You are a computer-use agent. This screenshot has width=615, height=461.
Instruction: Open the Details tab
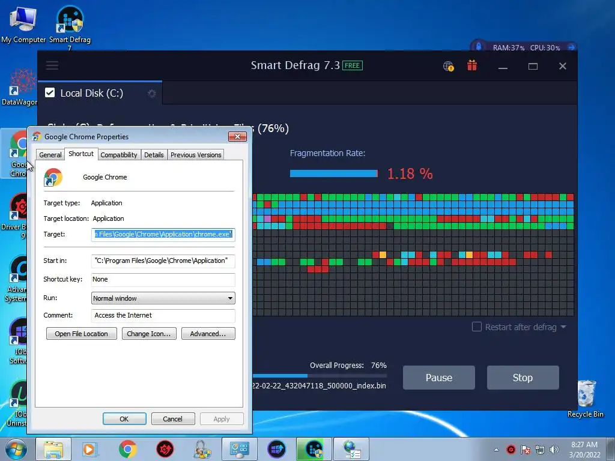[x=154, y=155]
